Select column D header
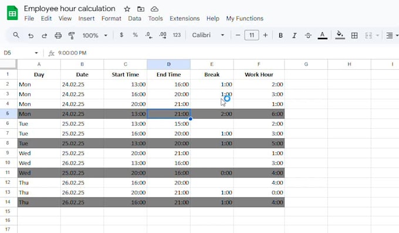399x233 pixels. (x=169, y=64)
